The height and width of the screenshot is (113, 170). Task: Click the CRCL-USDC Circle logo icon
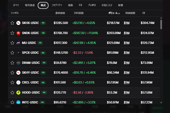[18, 82]
